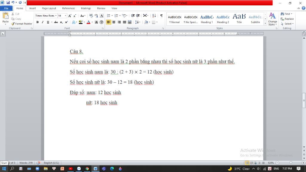Image resolution: width=306 pixels, height=172 pixels.
Task: Click the Replace button
Action: [287, 19]
